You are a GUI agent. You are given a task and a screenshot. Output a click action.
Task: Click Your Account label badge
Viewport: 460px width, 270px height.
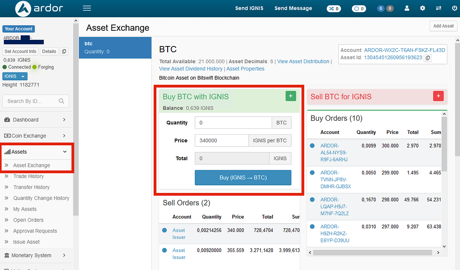pyautogui.click(x=18, y=29)
